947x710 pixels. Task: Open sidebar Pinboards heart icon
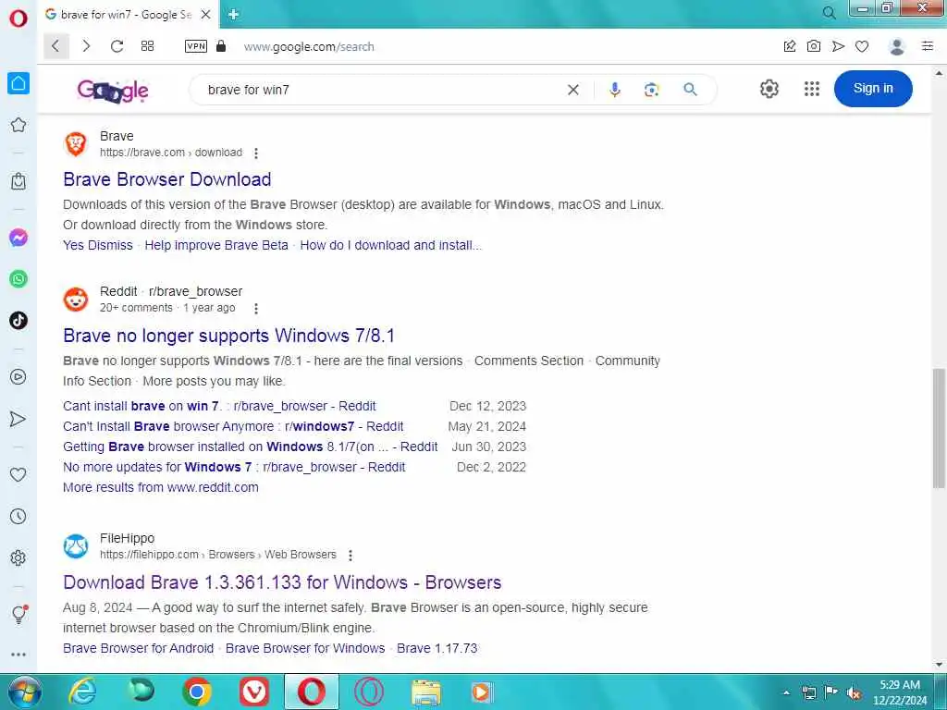18,474
